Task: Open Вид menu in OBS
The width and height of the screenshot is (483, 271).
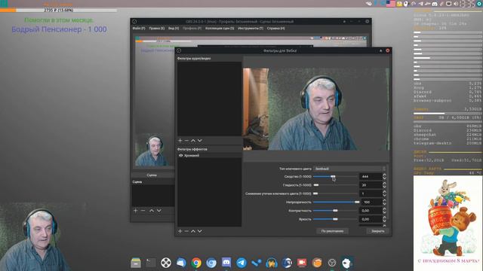Action: (174, 29)
